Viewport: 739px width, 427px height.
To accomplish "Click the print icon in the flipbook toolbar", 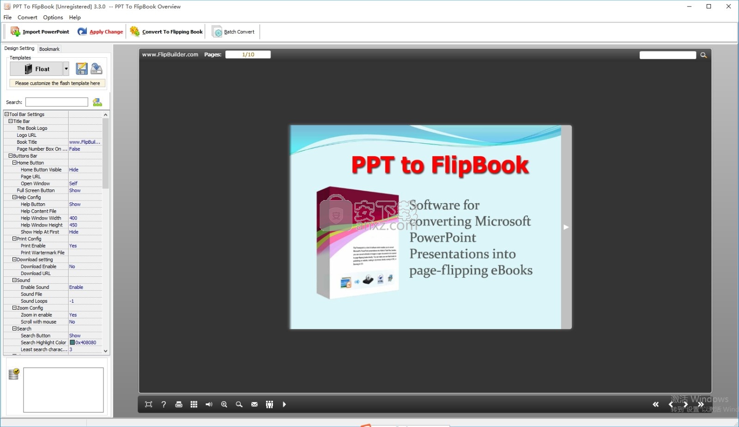I will [179, 404].
